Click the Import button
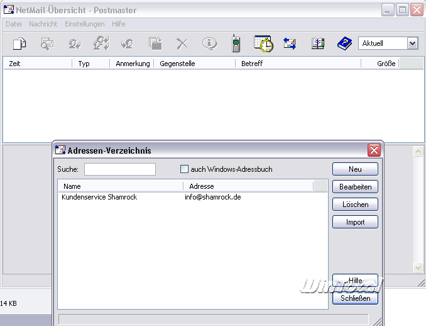 (x=355, y=222)
